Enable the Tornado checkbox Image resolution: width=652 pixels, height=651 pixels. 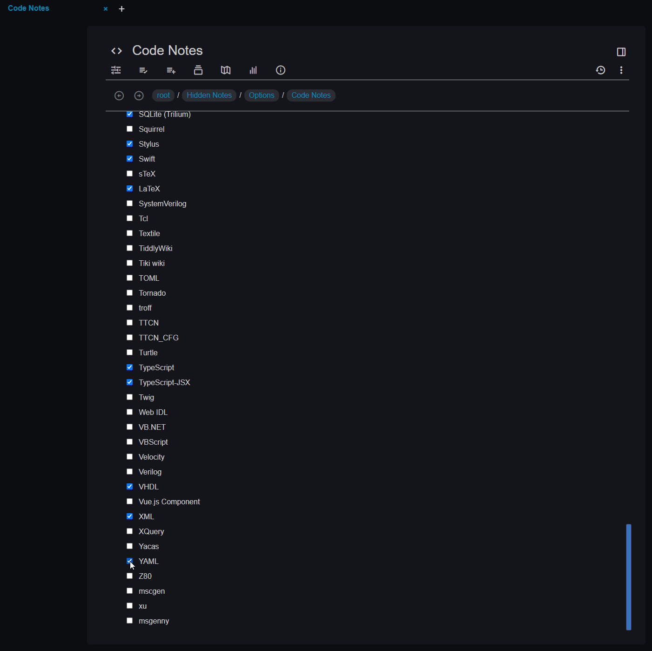click(130, 293)
